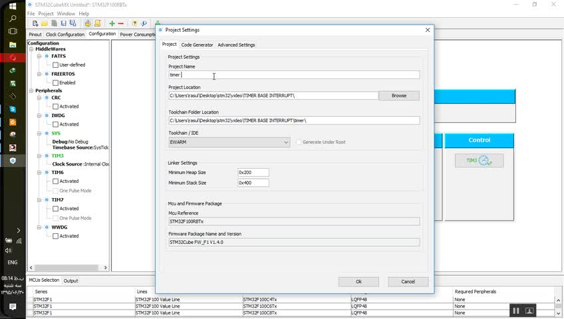564x319 pixels.
Task: Open TIM3 configuration button in Control panel
Action: [x=479, y=161]
